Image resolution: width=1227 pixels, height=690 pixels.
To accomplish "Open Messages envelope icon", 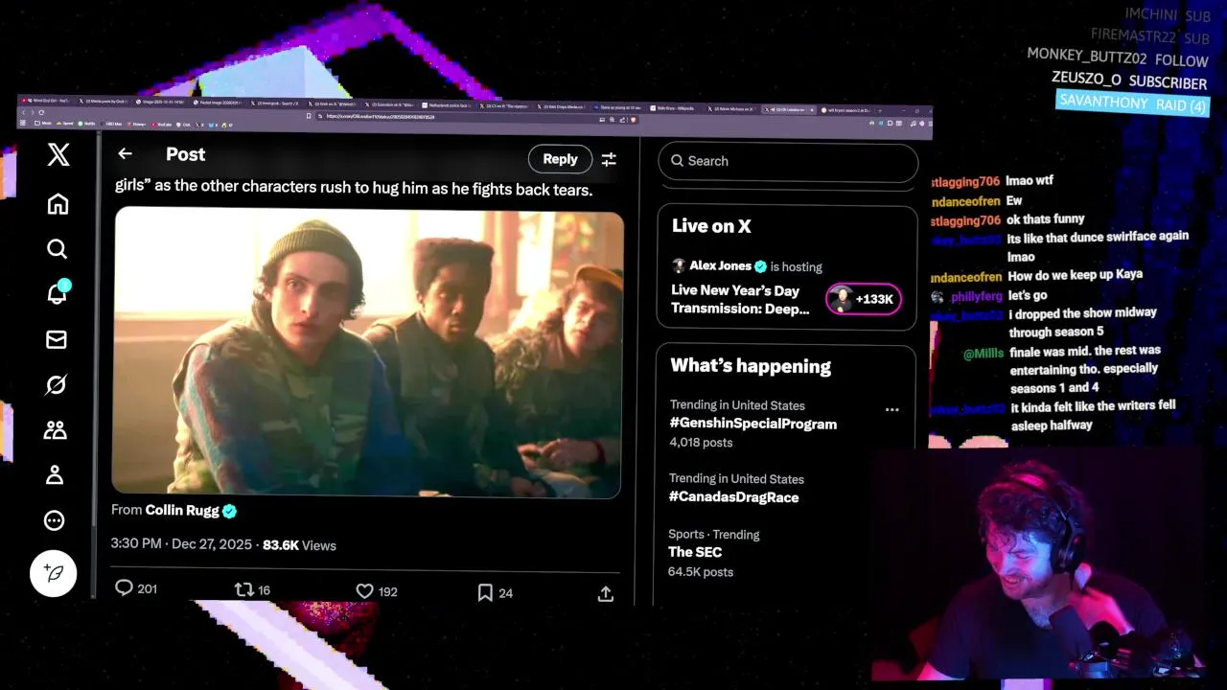I will (x=56, y=339).
